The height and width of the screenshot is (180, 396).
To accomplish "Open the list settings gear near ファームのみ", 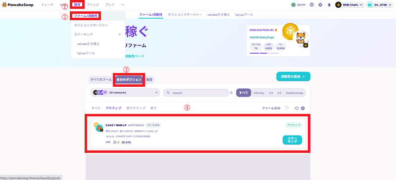I will pyautogui.click(x=303, y=108).
